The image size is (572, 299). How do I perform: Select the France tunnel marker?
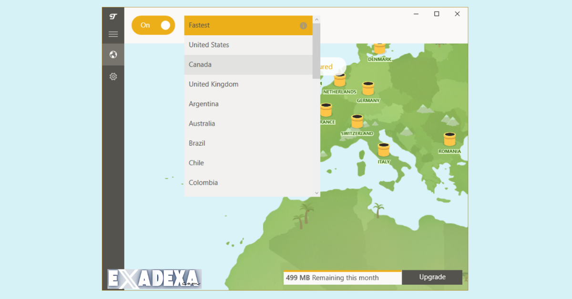point(327,110)
